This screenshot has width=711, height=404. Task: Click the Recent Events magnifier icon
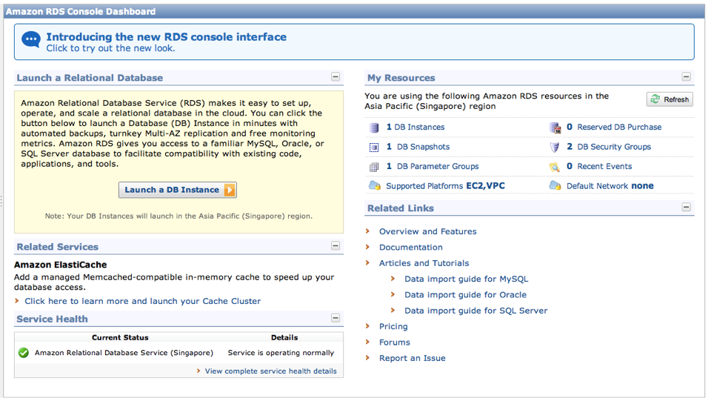coord(555,167)
